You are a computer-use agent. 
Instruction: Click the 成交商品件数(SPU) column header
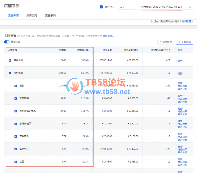[x=160, y=50]
